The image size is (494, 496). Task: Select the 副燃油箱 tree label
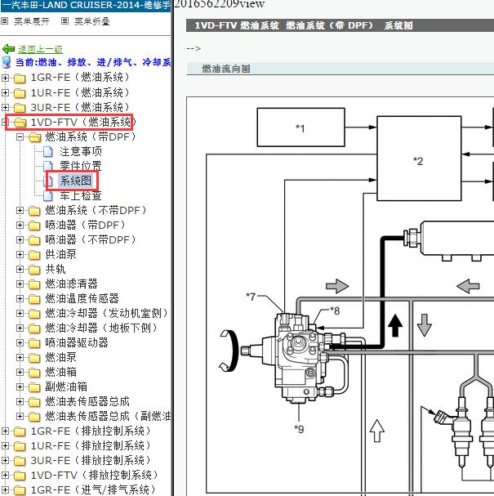tap(66, 387)
